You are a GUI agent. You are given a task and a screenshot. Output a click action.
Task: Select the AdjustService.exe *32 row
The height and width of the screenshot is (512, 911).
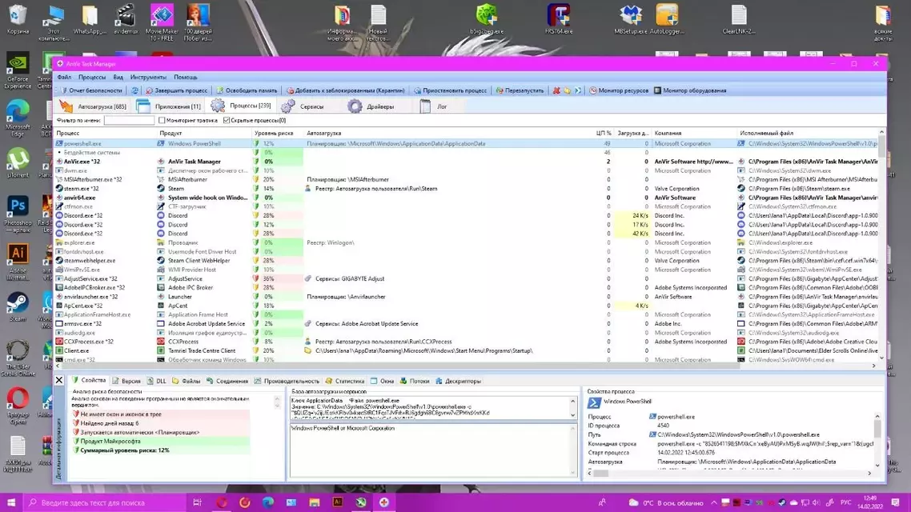point(467,278)
